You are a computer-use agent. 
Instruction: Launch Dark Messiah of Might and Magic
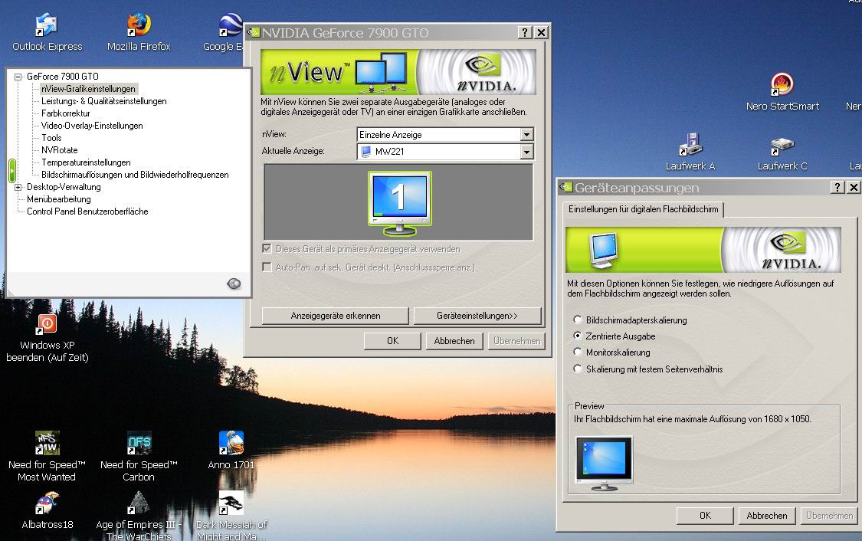(x=231, y=503)
